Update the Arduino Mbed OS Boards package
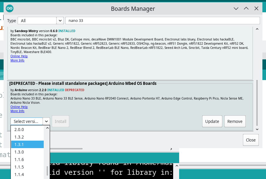 click(x=212, y=121)
